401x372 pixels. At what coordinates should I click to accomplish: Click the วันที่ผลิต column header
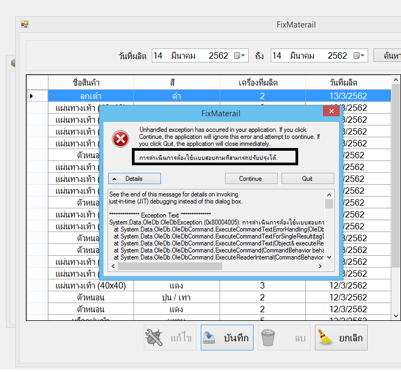tap(348, 82)
